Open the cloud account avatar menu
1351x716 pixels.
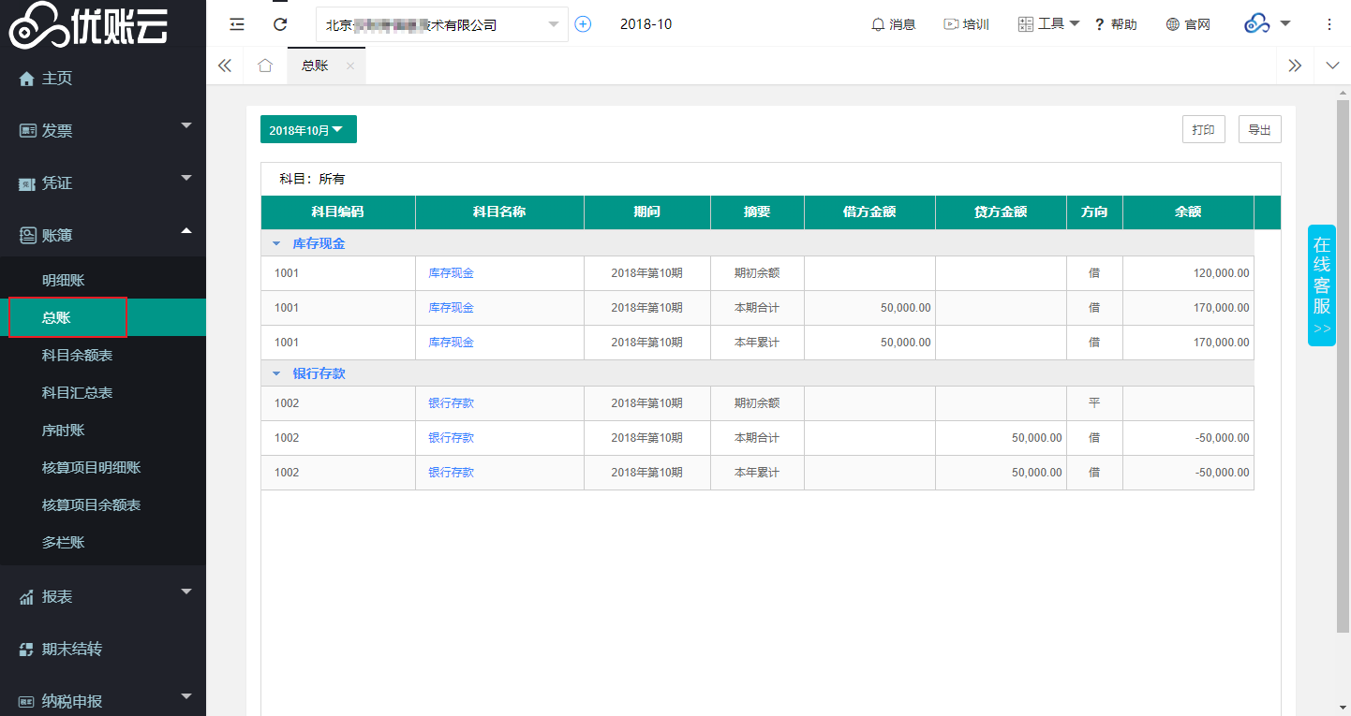[x=1267, y=24]
